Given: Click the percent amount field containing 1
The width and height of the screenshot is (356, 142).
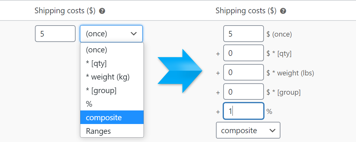Looking at the screenshot, I should pyautogui.click(x=243, y=111).
